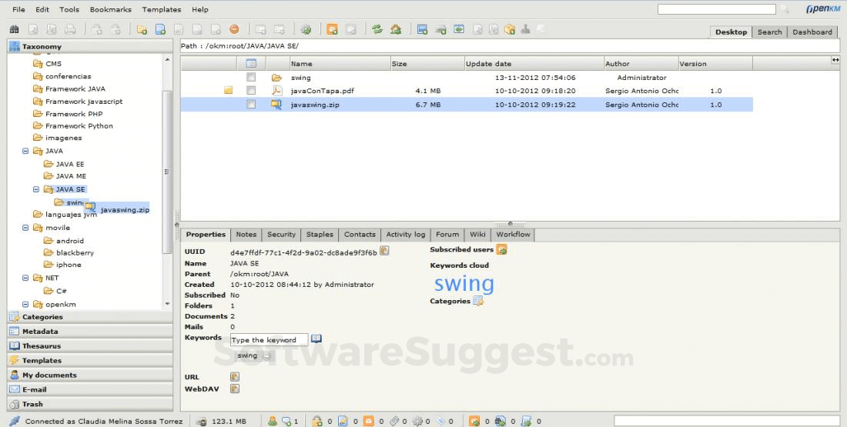Open the Dashboard view
This screenshot has height=427, width=847.
(812, 32)
